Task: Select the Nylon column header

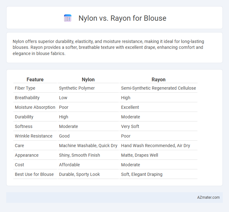Action: (x=88, y=79)
